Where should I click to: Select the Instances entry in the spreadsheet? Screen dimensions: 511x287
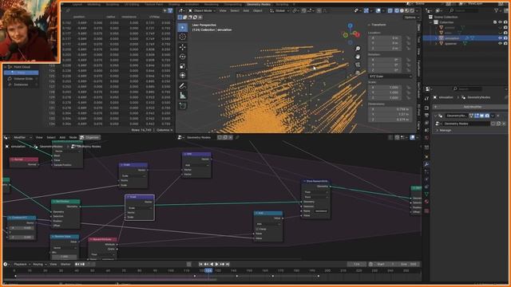(21, 85)
